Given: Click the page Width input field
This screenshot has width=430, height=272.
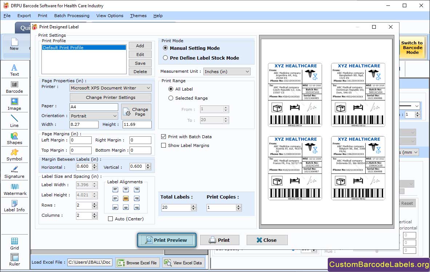Looking at the screenshot, I should coord(84,124).
